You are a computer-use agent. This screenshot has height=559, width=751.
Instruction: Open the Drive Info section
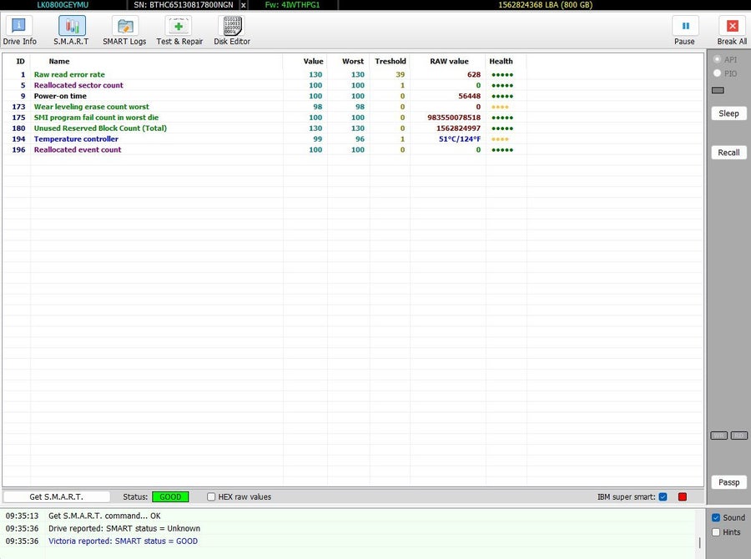pyautogui.click(x=19, y=30)
